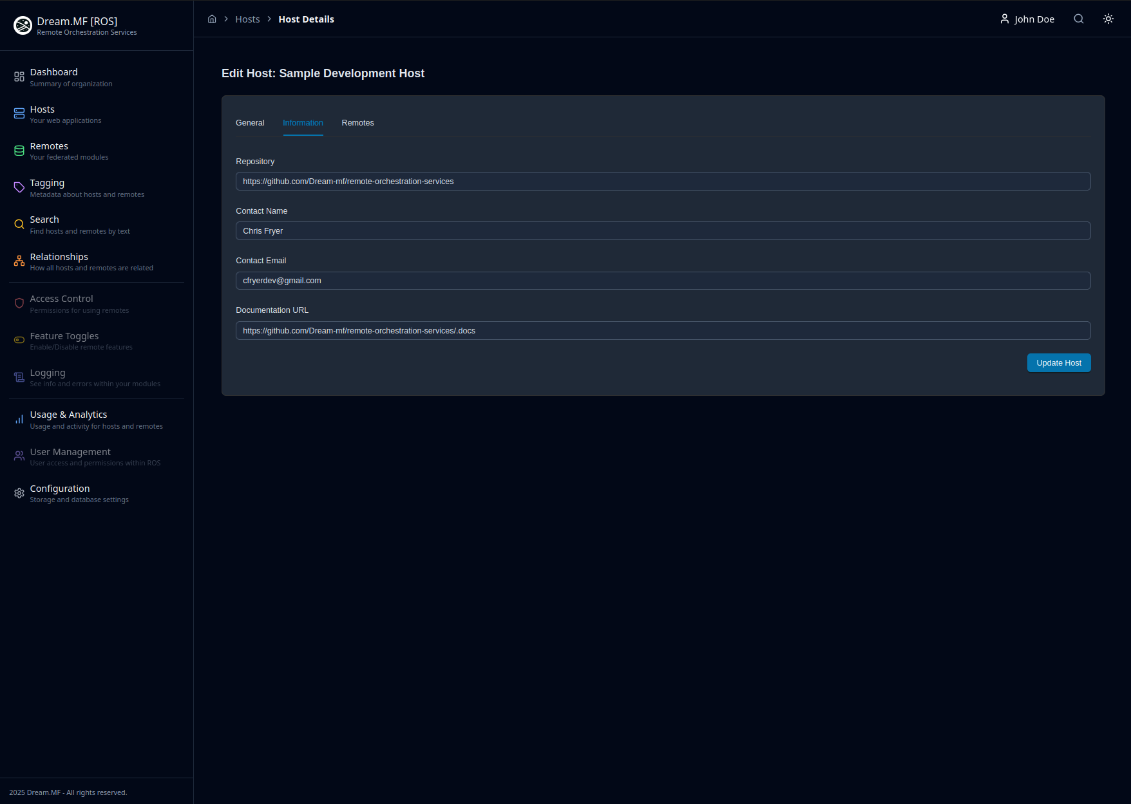
Task: Focus the Contact Email field
Action: click(663, 281)
